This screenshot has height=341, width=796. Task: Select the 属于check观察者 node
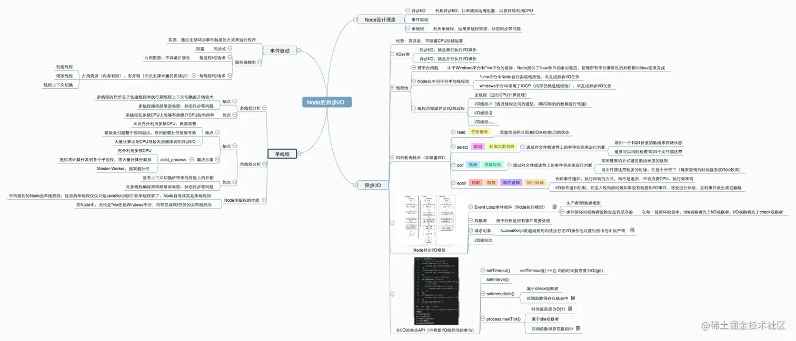(x=542, y=288)
